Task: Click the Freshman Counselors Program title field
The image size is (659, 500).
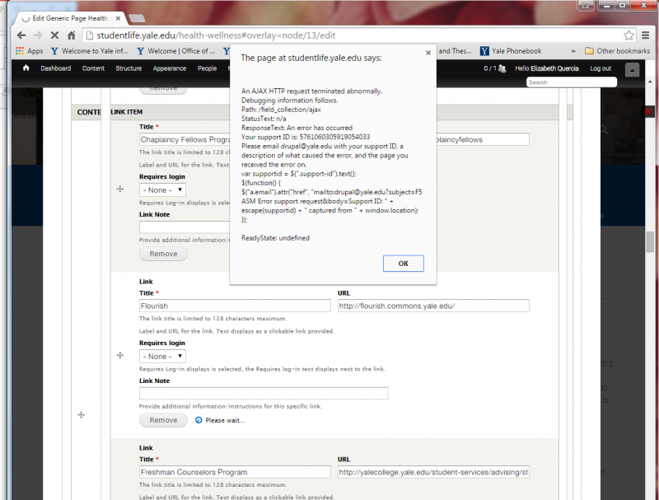Action: click(235, 472)
